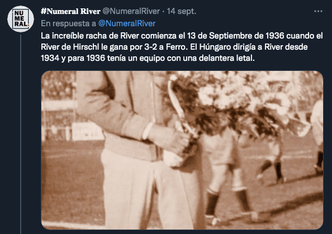Open the gray @NumeralRiver handle next to name
Screen dimensions: 332x234
pos(131,11)
